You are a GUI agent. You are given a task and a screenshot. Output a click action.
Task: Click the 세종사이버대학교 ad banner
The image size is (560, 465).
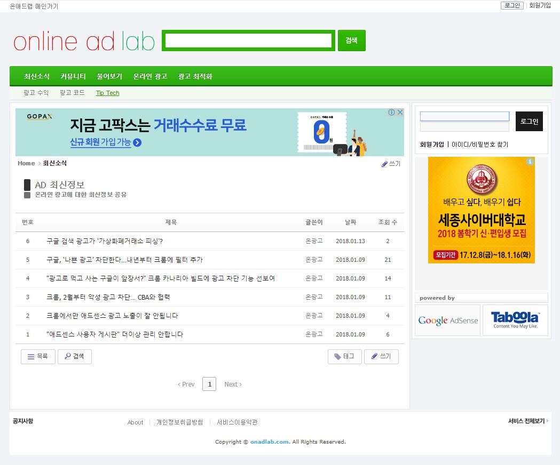(x=481, y=210)
